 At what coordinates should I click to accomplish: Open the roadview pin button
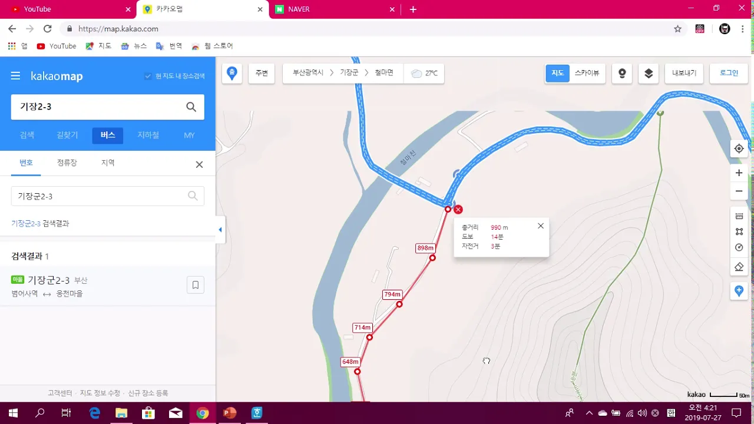tap(622, 73)
